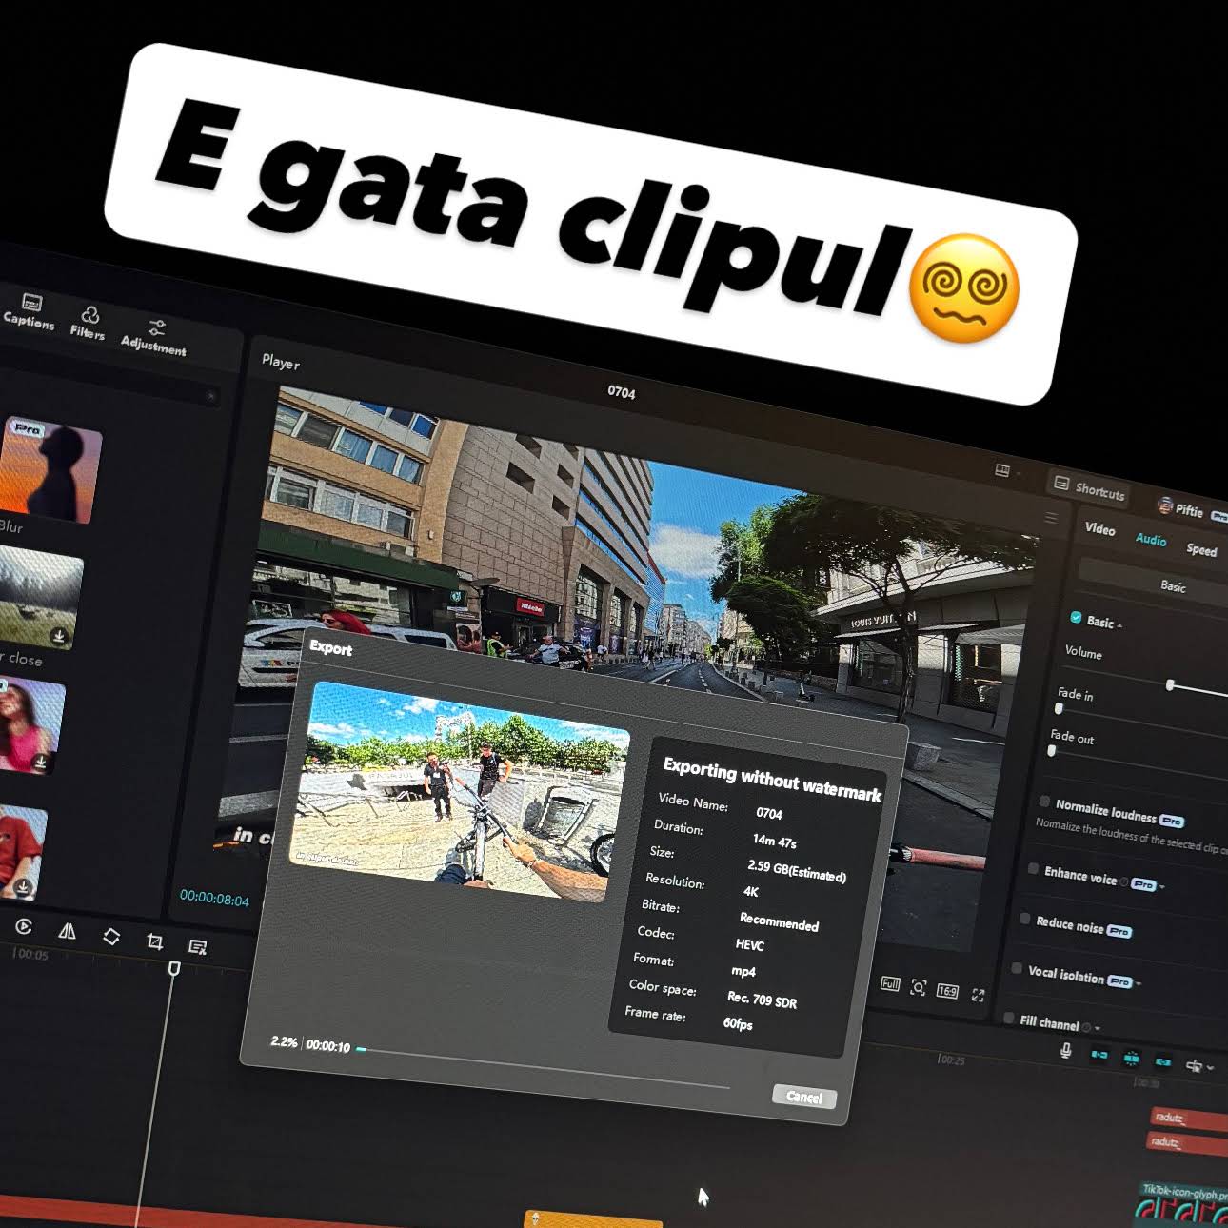Switch to the Video tab
The image size is (1228, 1228).
pos(1099,529)
